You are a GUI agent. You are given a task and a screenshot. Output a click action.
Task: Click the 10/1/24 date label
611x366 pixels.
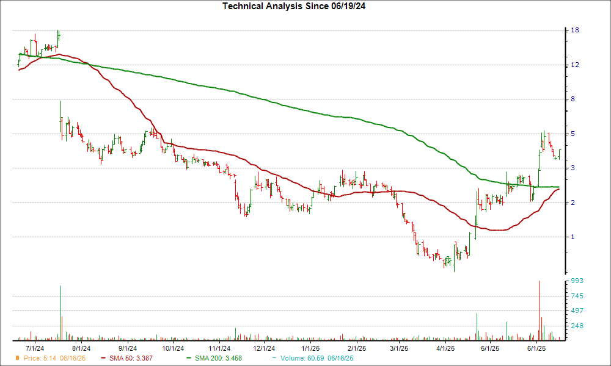(173, 348)
